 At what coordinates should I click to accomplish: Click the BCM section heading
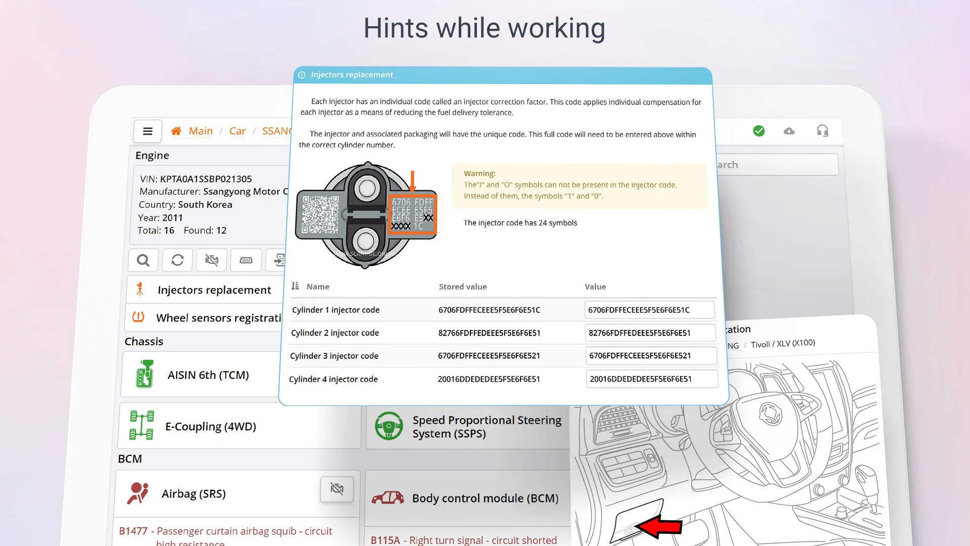coord(130,459)
